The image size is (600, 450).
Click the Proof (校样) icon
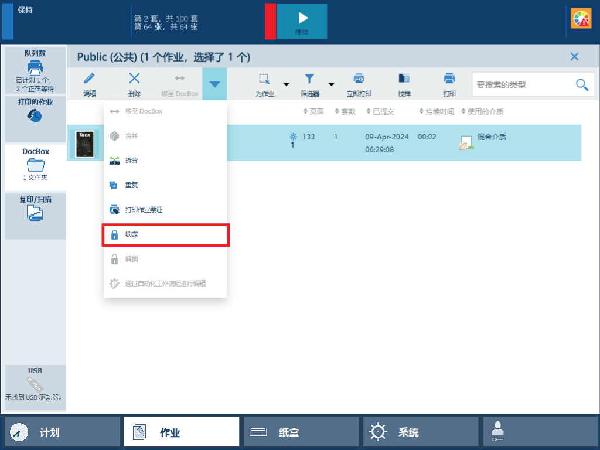pos(404,79)
